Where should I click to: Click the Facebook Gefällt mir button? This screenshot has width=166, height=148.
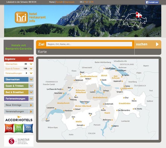point(152,2)
